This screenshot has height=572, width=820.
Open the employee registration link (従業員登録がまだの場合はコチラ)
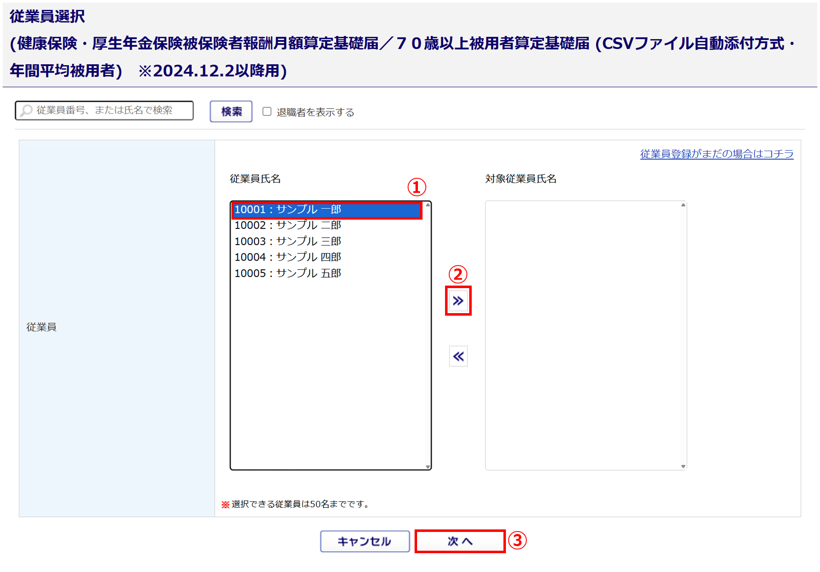click(717, 154)
